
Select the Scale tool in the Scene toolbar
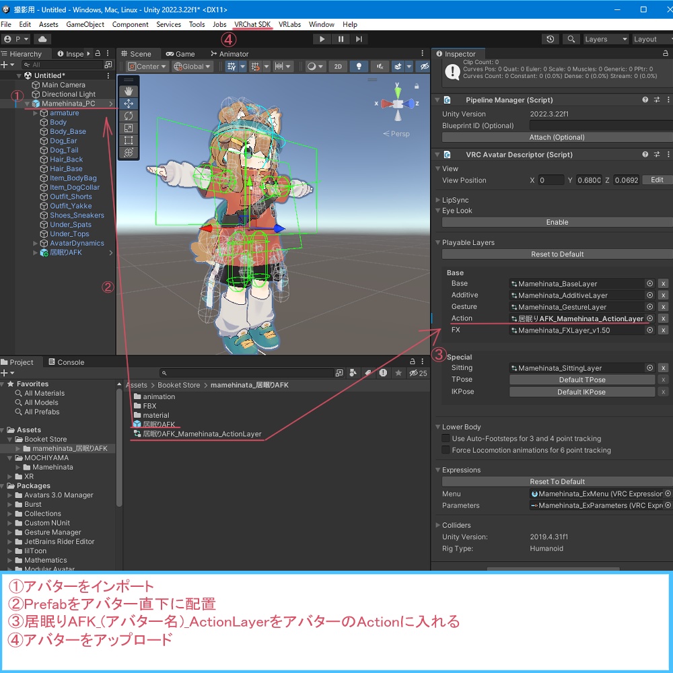coord(127,128)
